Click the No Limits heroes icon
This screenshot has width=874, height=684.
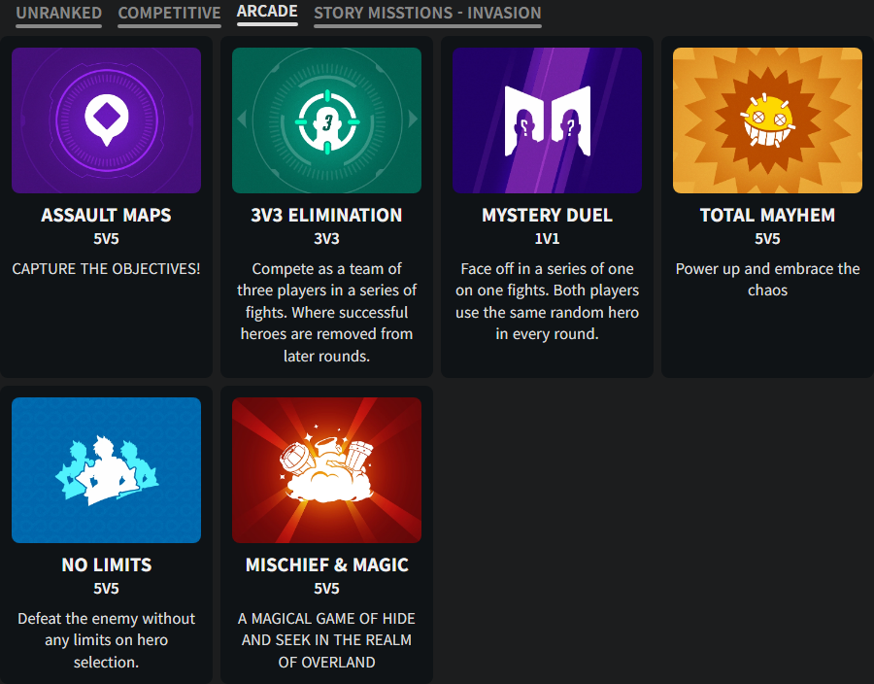pos(107,470)
